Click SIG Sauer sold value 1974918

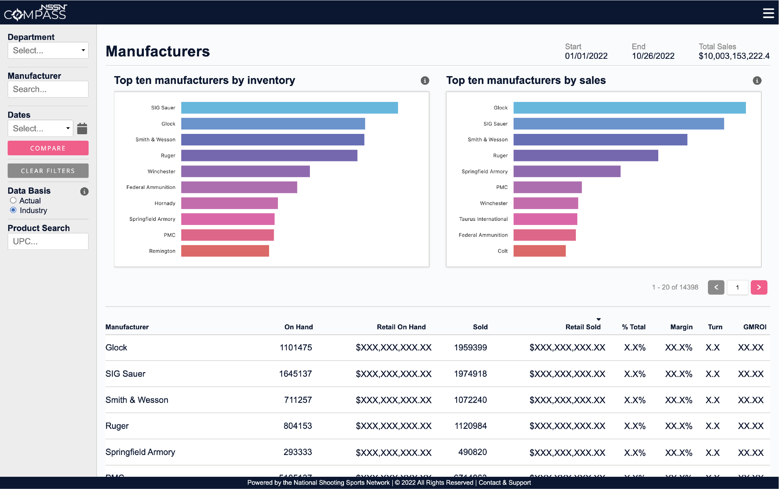pos(470,373)
